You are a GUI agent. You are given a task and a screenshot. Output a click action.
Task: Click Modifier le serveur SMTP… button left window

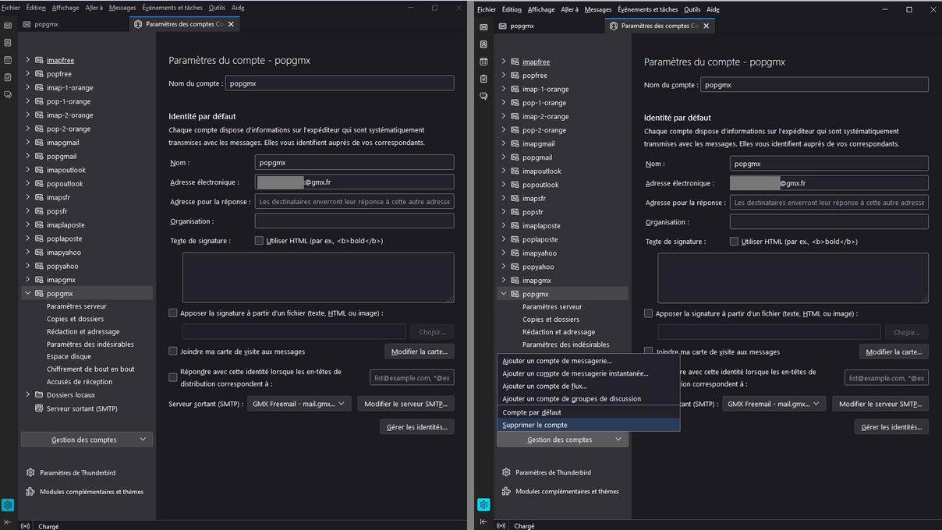(405, 404)
